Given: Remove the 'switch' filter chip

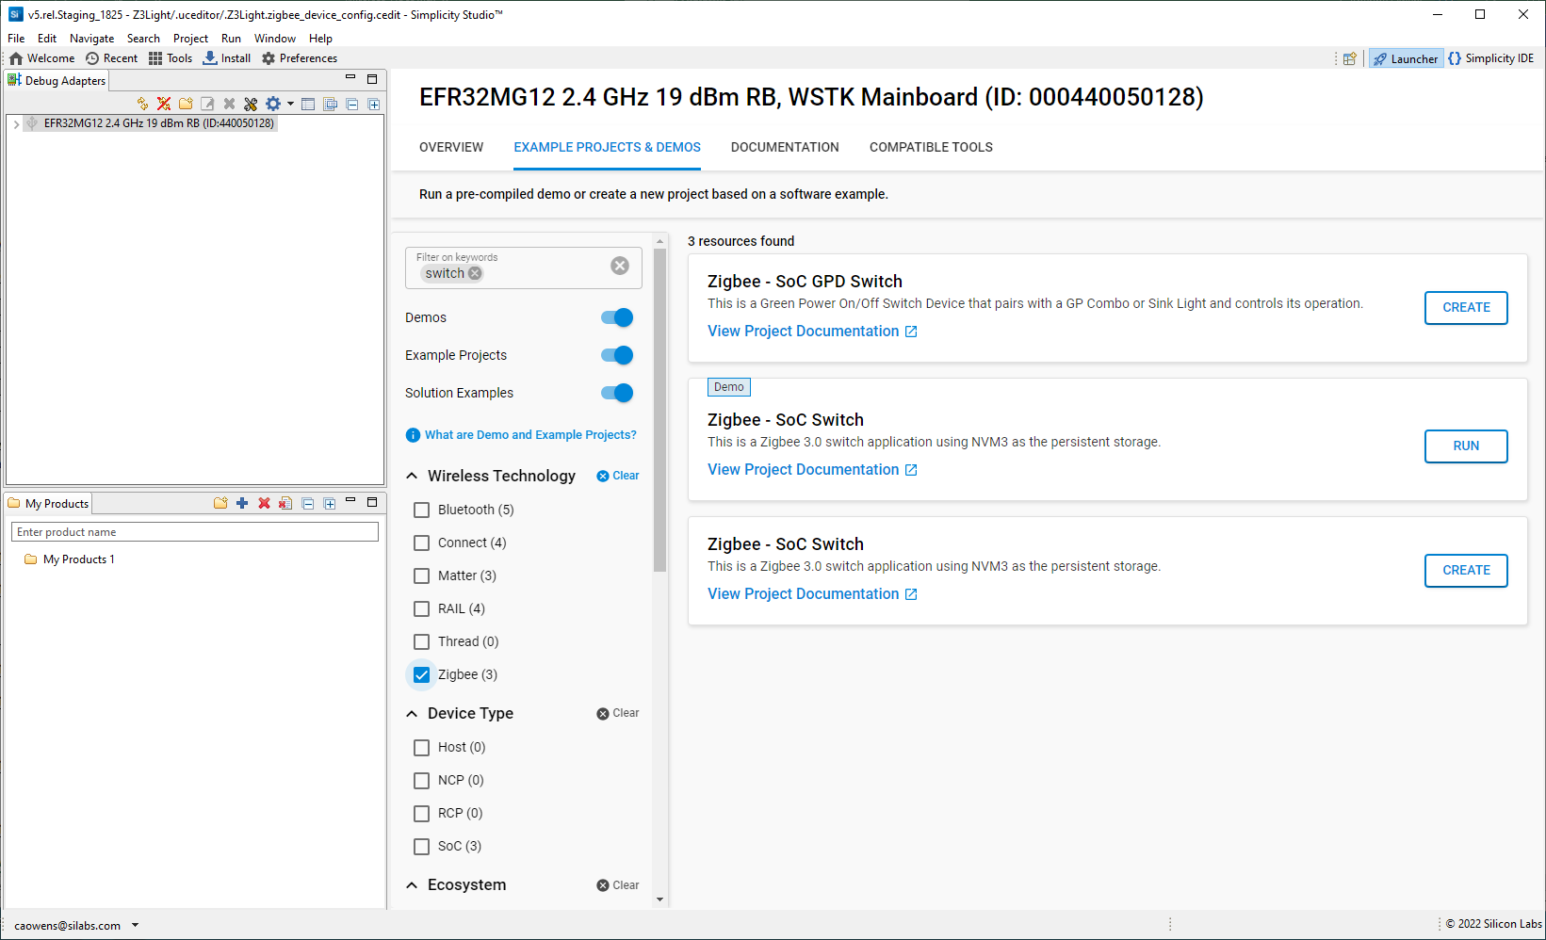Looking at the screenshot, I should click(476, 274).
